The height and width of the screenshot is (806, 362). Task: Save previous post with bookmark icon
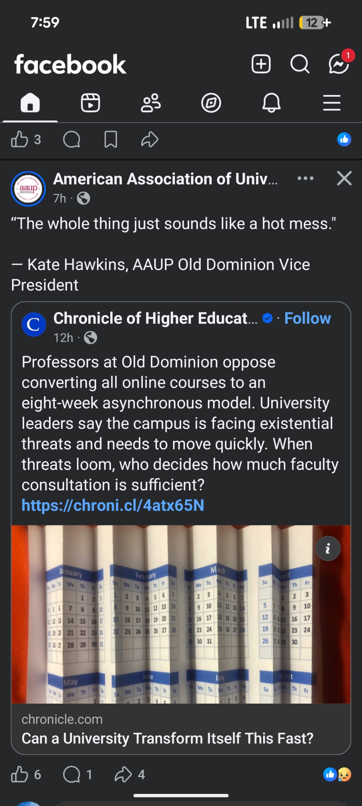click(111, 140)
